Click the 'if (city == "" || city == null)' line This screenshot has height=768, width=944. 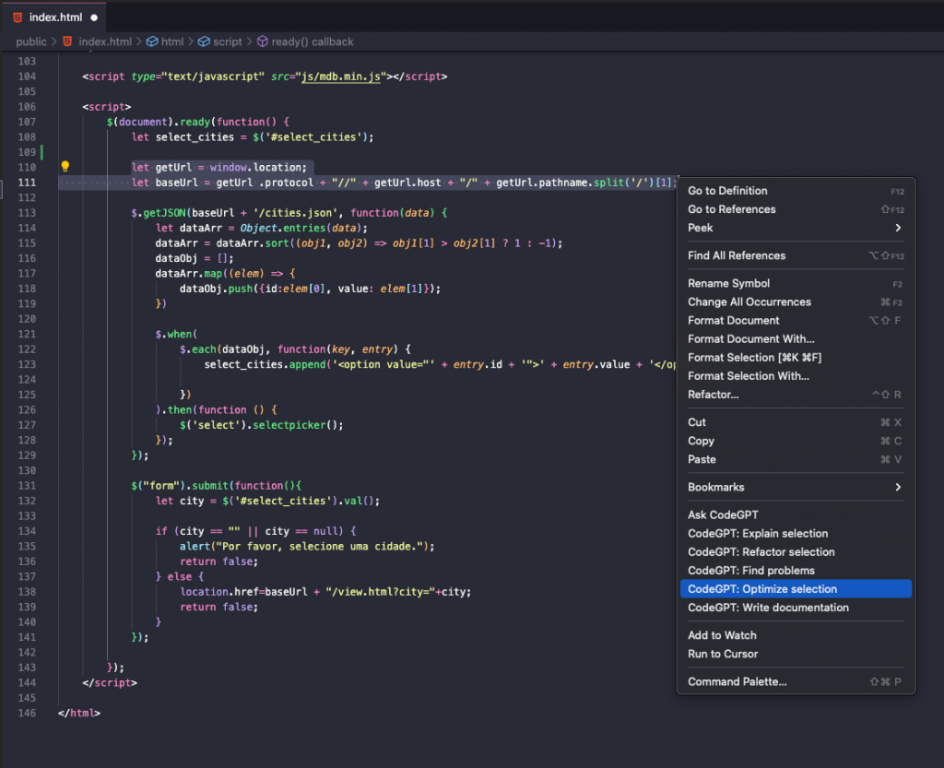click(256, 531)
